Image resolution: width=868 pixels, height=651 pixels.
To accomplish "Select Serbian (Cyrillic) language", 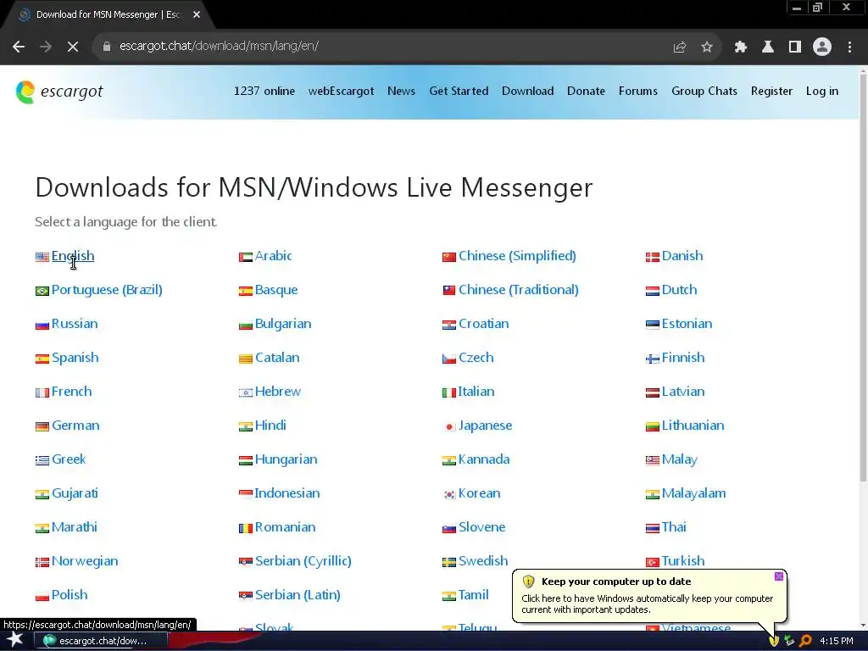I will point(303,561).
